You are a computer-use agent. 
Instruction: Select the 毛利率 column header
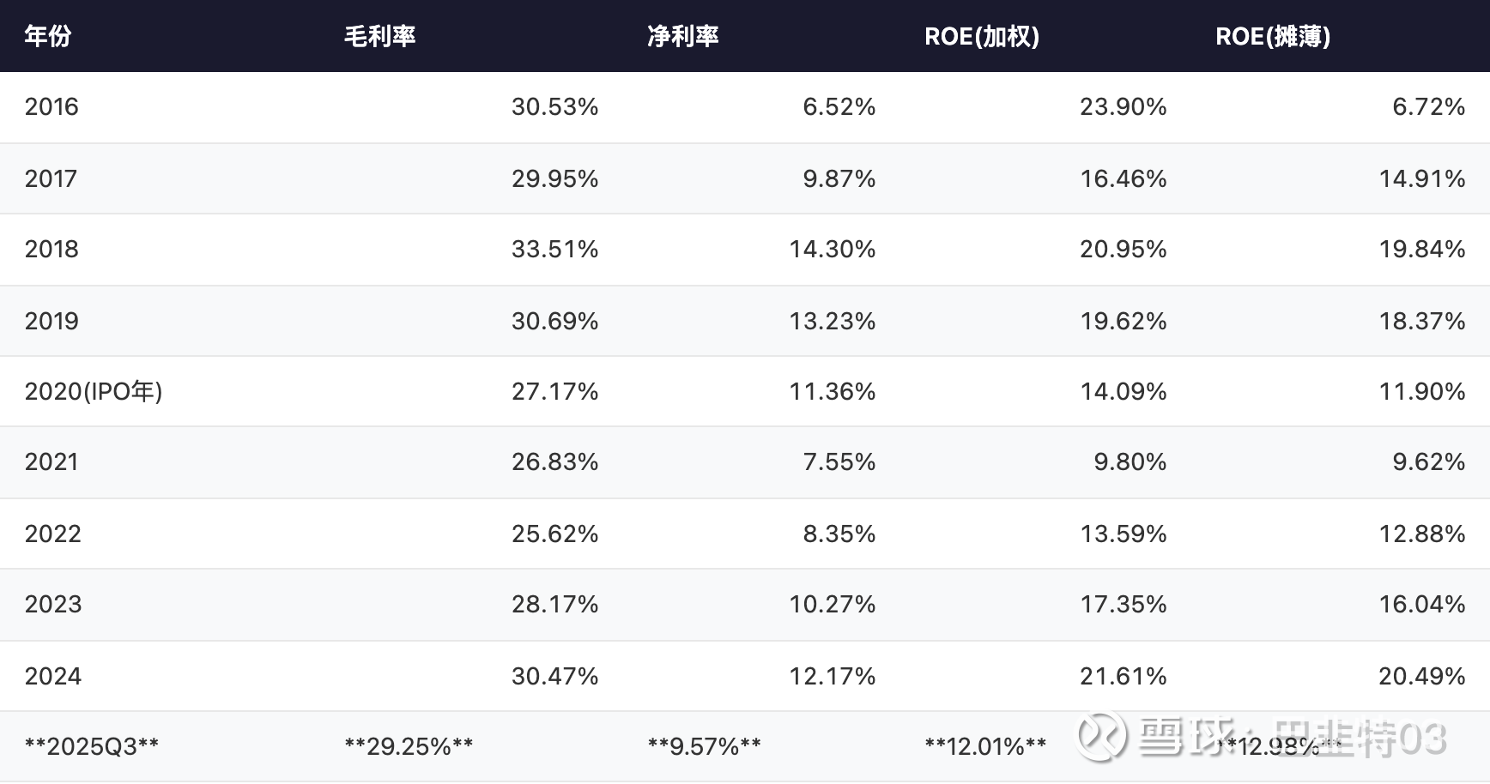379,36
